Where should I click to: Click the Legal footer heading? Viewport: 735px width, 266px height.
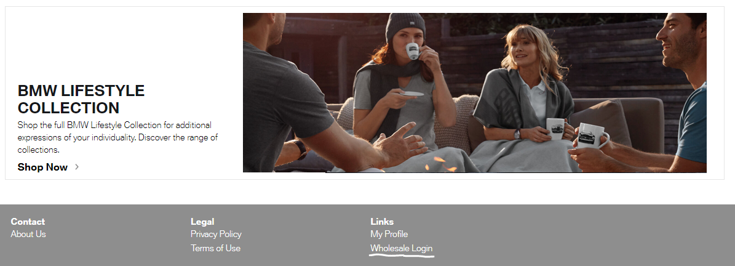[x=202, y=222]
